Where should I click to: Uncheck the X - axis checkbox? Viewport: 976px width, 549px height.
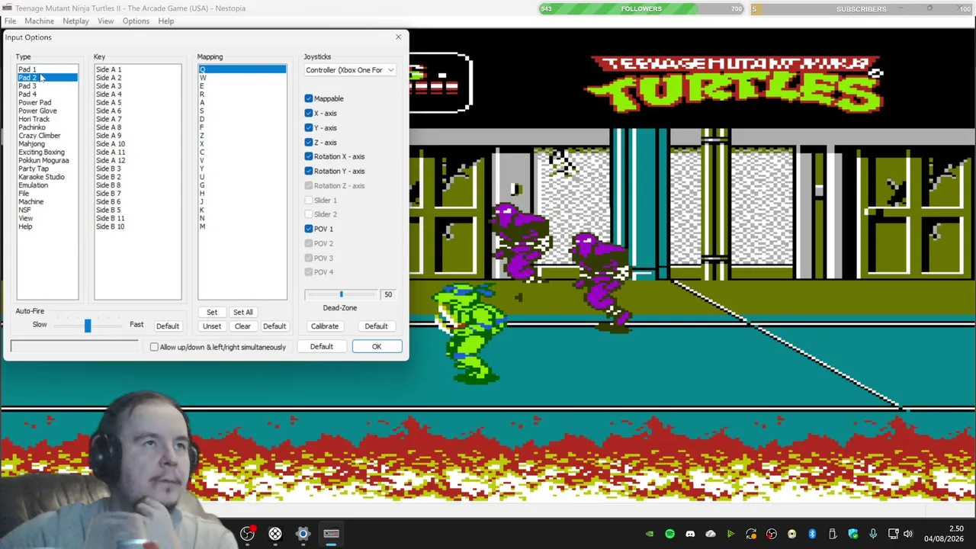click(309, 113)
